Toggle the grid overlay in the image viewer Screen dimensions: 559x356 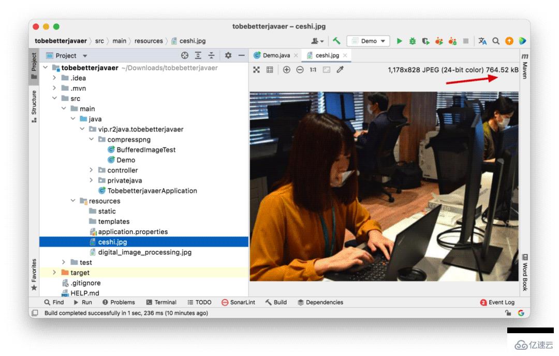click(270, 69)
